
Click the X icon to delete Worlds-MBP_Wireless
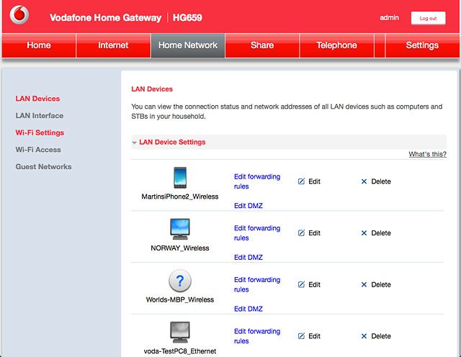point(364,285)
